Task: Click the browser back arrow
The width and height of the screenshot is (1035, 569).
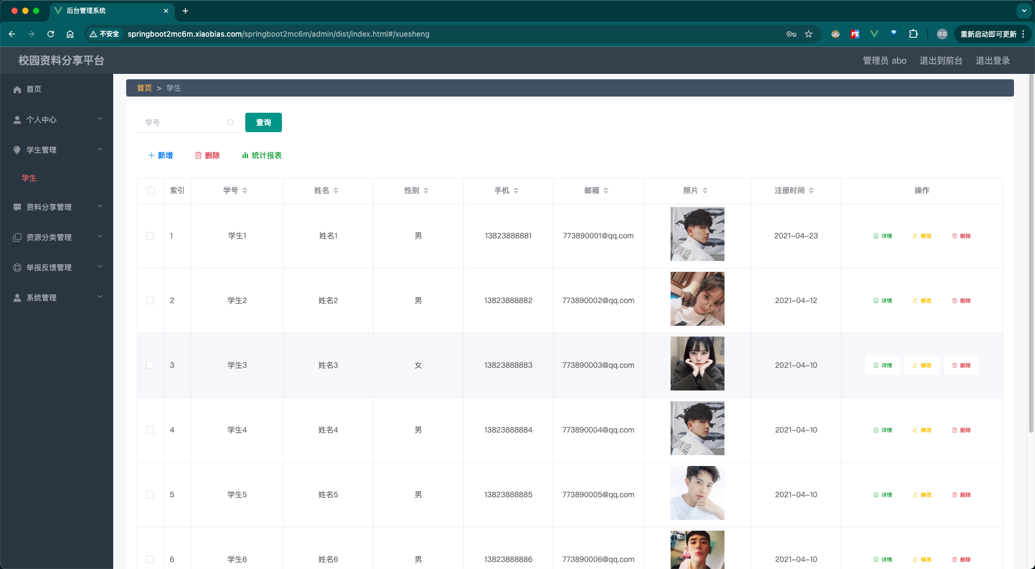Action: coord(12,34)
